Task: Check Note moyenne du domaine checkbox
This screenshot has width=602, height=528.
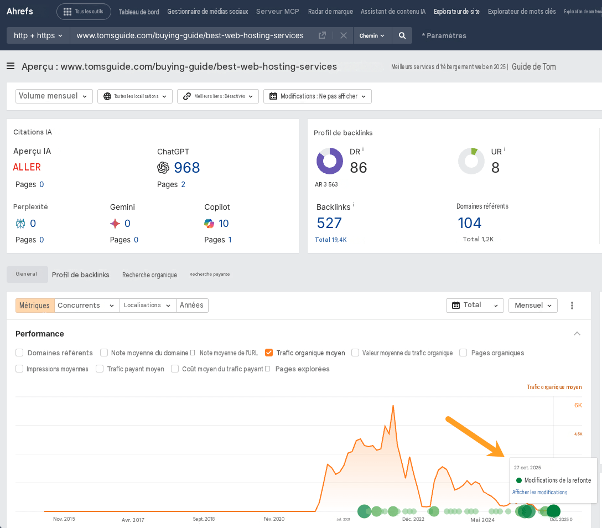Action: pyautogui.click(x=103, y=353)
